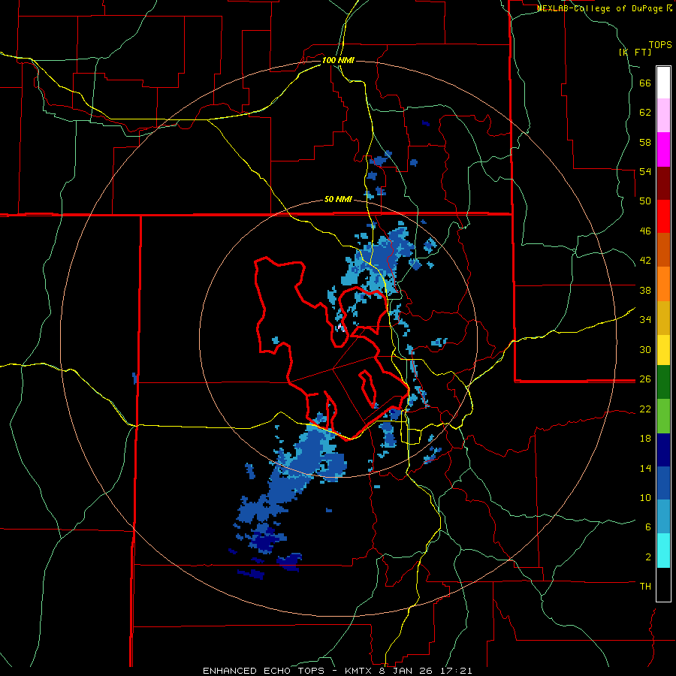
Task: Click the legend value "10"
Action: pos(645,497)
